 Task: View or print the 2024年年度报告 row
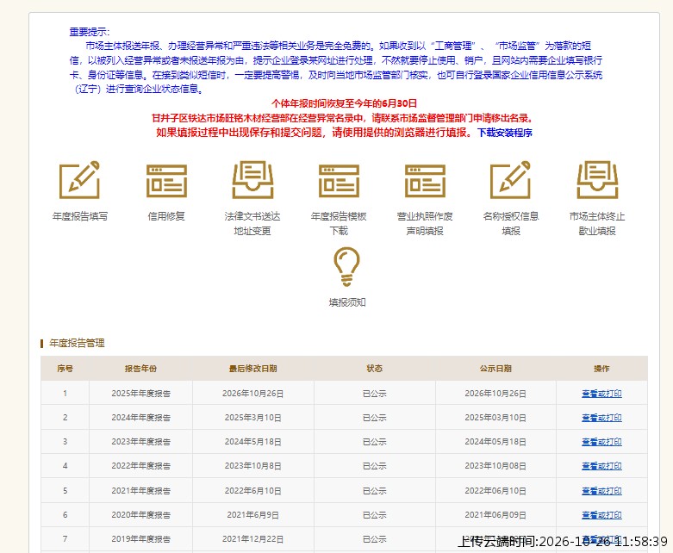pos(601,418)
